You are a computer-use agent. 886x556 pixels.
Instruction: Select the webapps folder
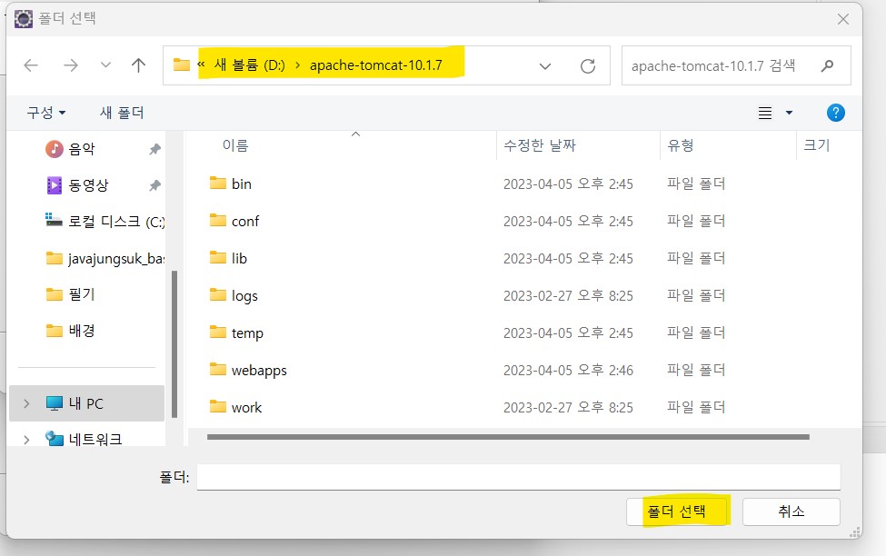coord(259,370)
